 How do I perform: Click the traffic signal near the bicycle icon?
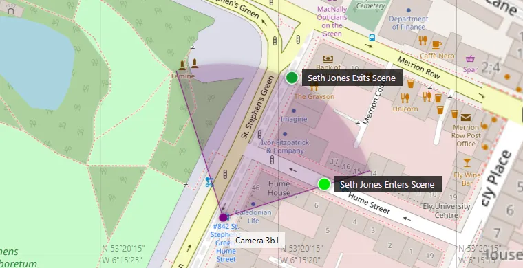226,174
